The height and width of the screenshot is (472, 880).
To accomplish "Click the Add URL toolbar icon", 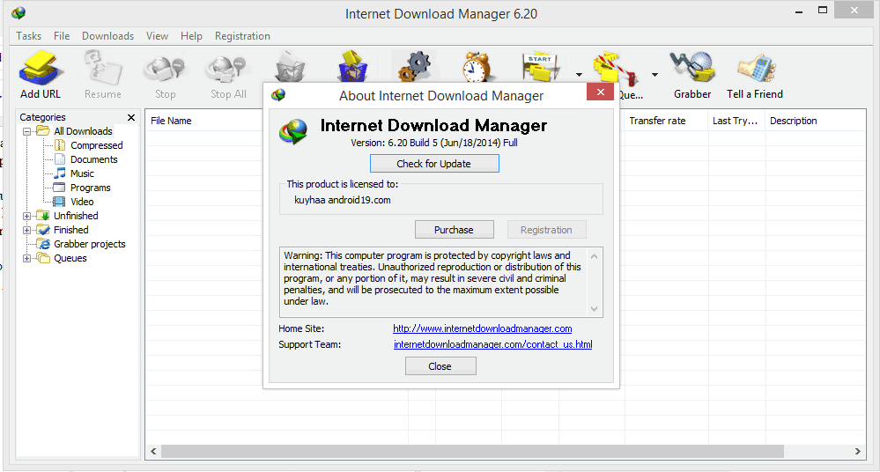I will [x=40, y=68].
